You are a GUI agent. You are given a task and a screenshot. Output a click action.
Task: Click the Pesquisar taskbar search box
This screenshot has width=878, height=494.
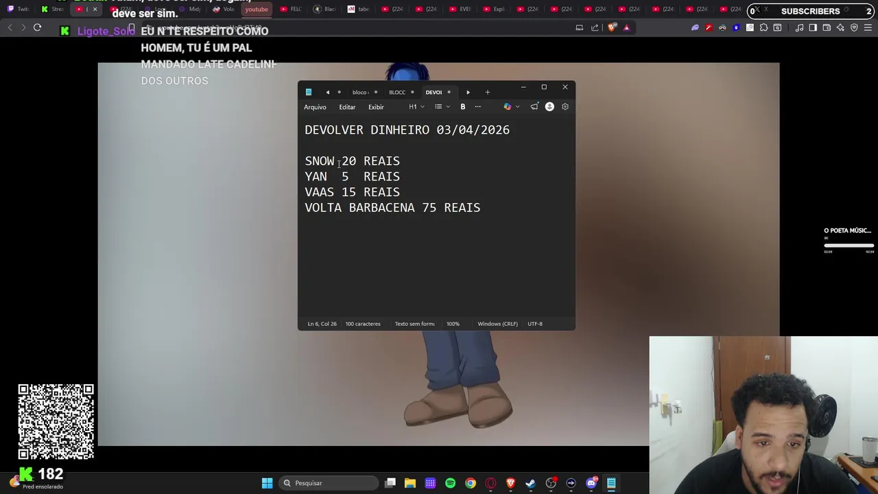(x=327, y=483)
